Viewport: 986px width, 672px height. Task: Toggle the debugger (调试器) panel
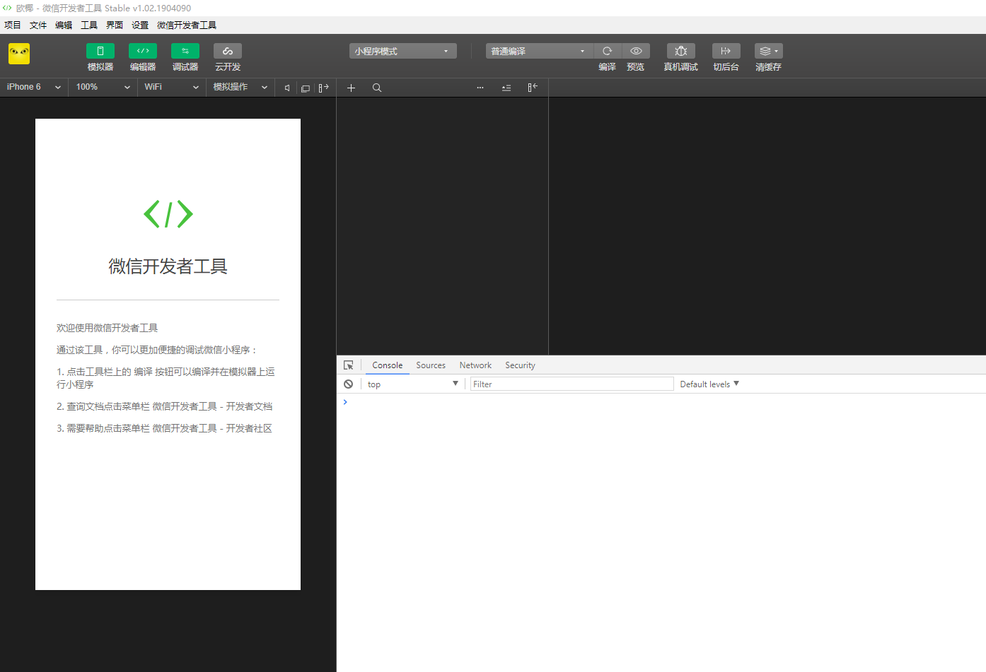[x=185, y=51]
